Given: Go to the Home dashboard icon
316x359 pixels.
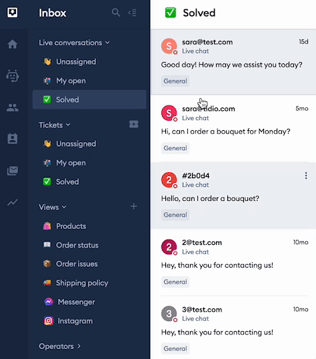Looking at the screenshot, I should 13,44.
